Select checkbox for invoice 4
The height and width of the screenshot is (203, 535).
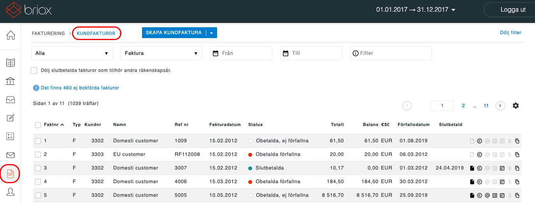(x=38, y=182)
